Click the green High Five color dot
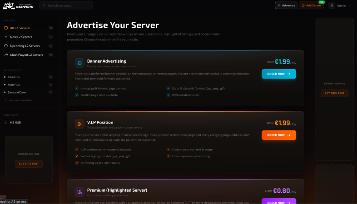The image size is (357, 204). (x=5, y=85)
